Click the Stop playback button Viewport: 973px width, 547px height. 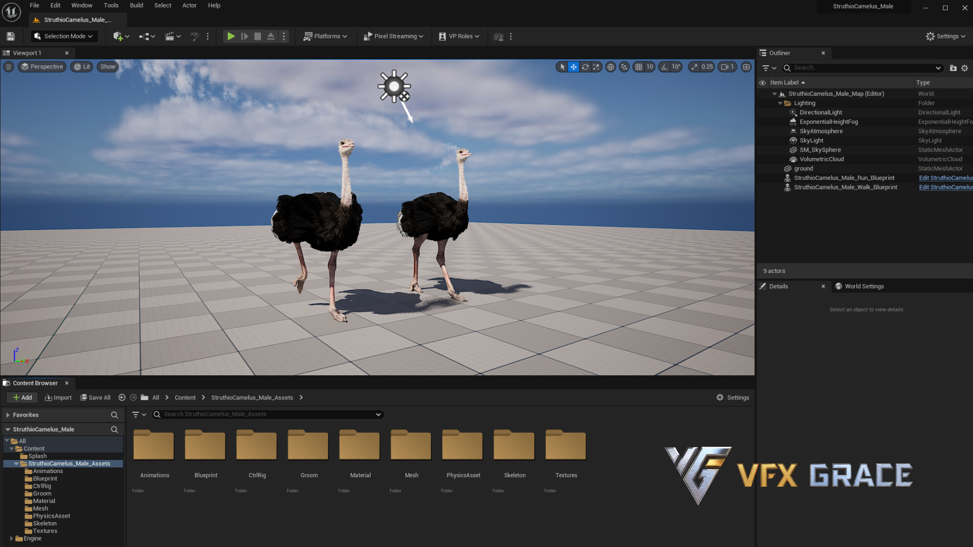pos(257,36)
